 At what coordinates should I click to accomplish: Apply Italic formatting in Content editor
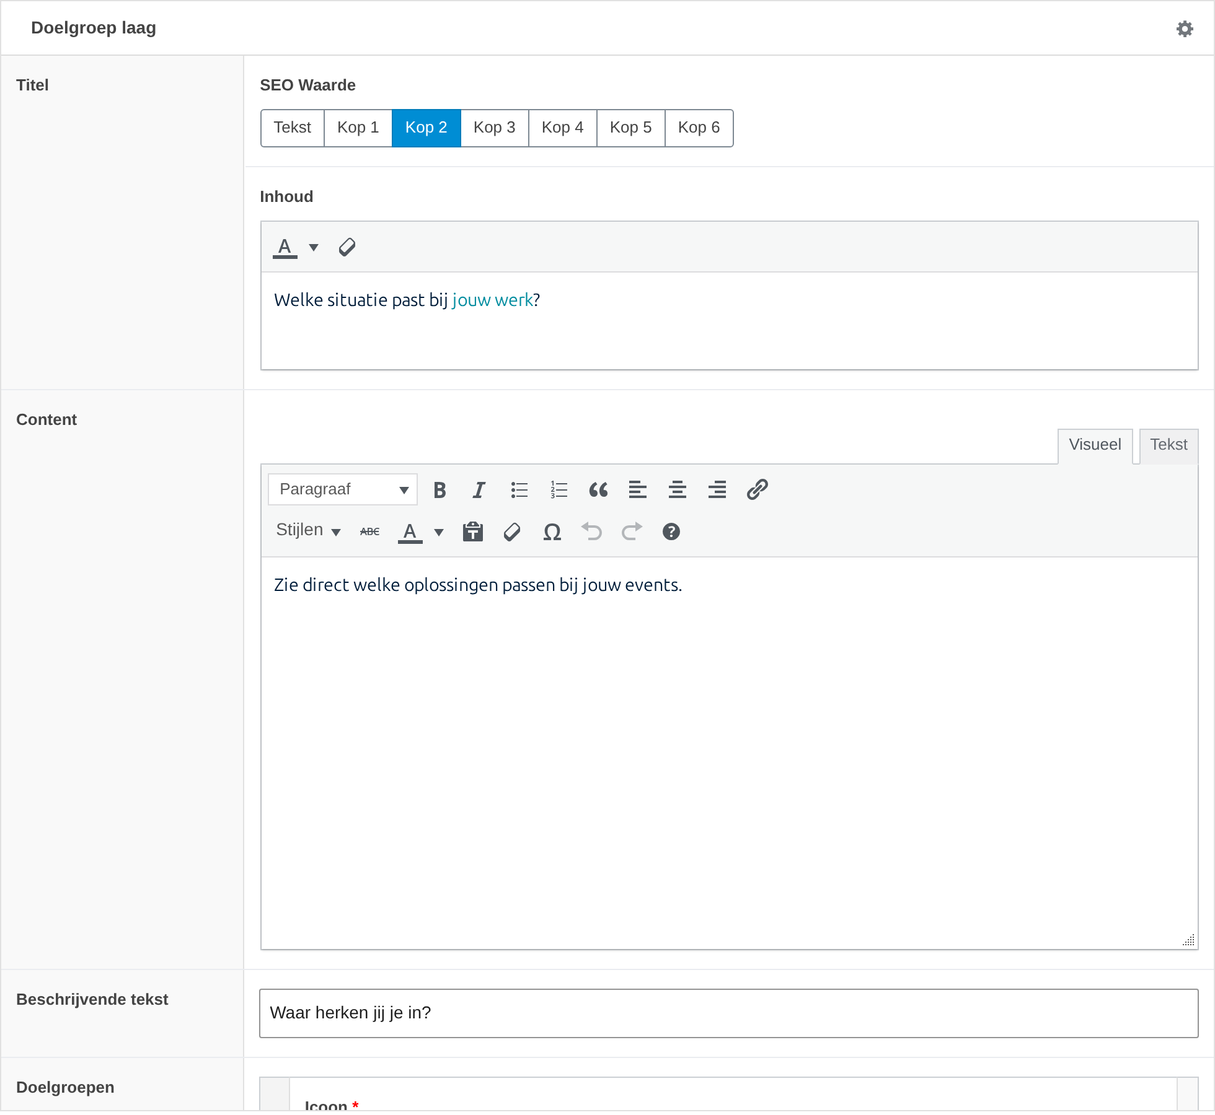[479, 490]
